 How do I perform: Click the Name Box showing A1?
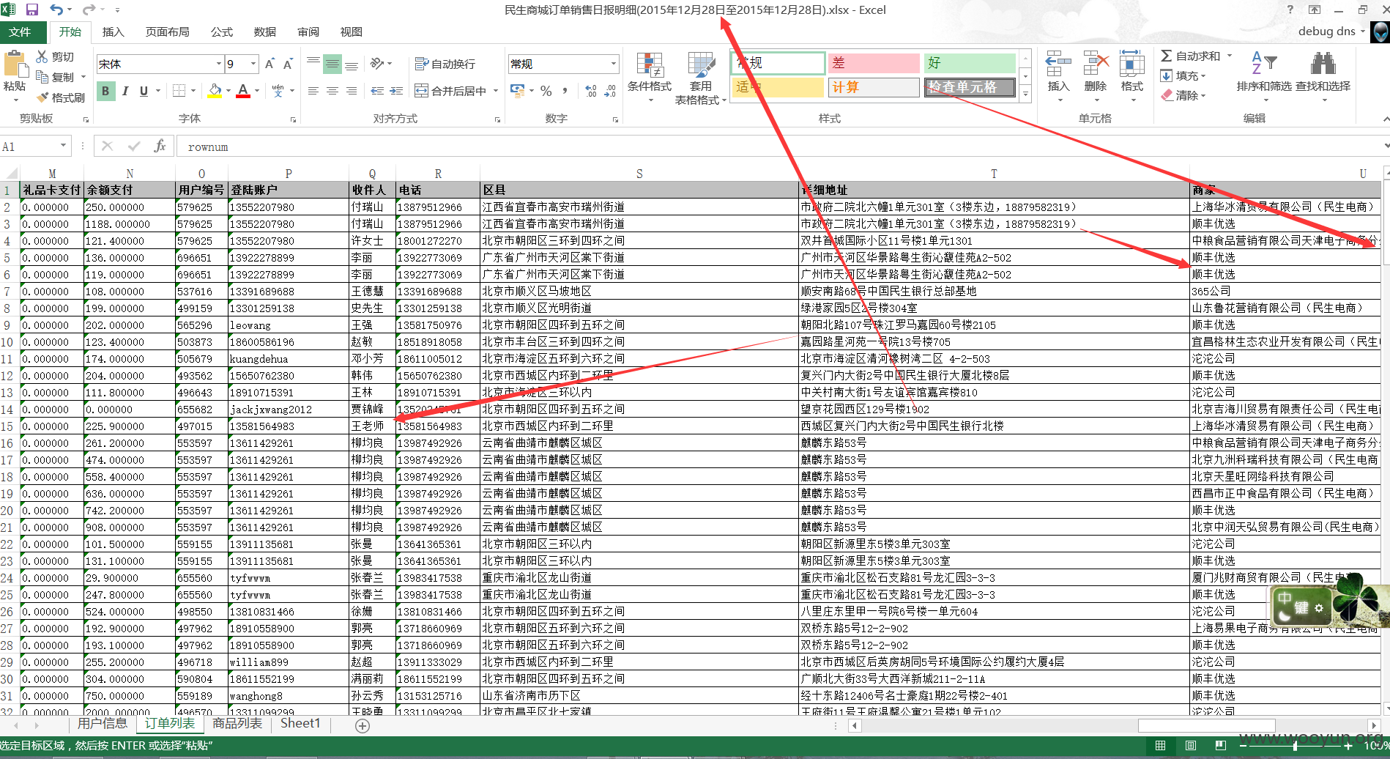(x=29, y=147)
